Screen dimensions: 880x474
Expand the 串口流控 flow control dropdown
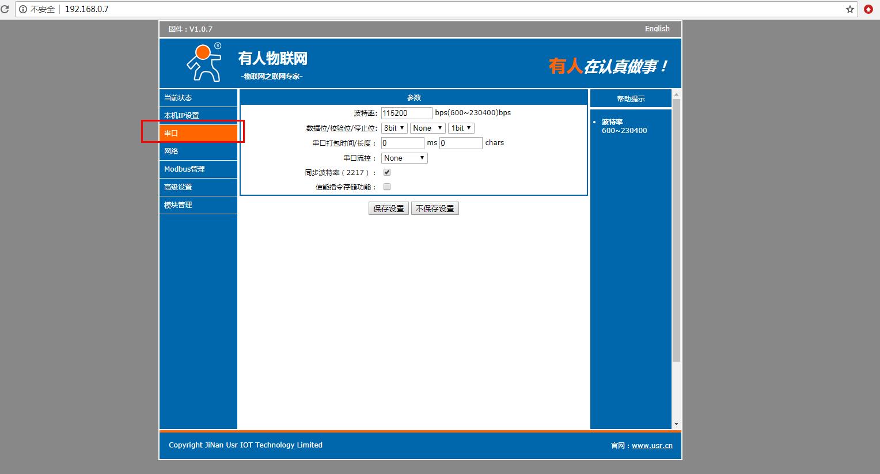404,158
